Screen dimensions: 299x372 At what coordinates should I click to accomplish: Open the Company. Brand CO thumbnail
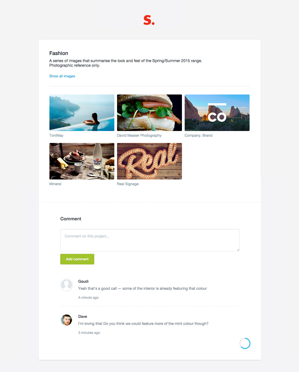click(x=217, y=113)
